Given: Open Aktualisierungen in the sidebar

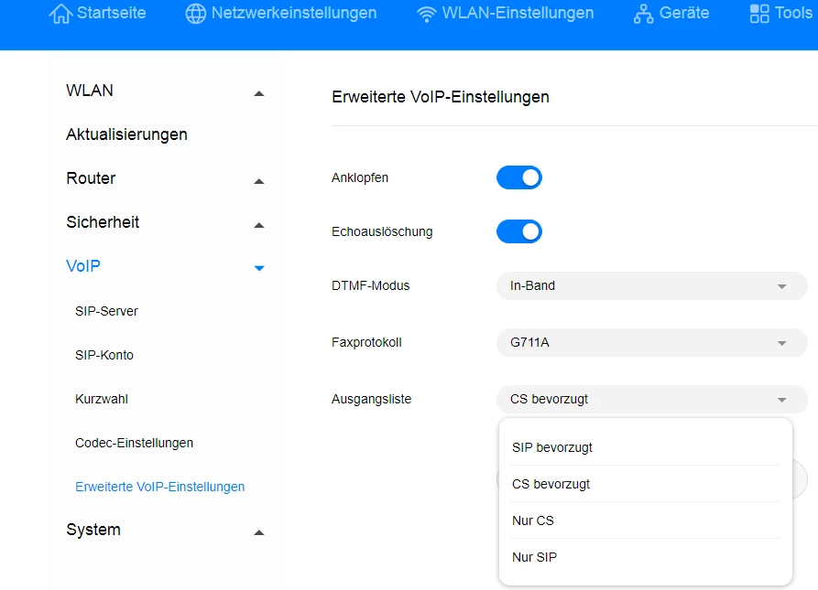Looking at the screenshot, I should tap(126, 134).
